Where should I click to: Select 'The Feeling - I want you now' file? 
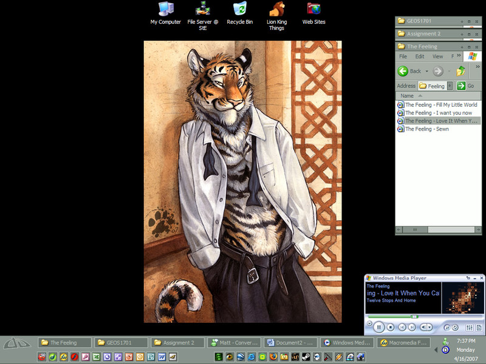tap(435, 113)
